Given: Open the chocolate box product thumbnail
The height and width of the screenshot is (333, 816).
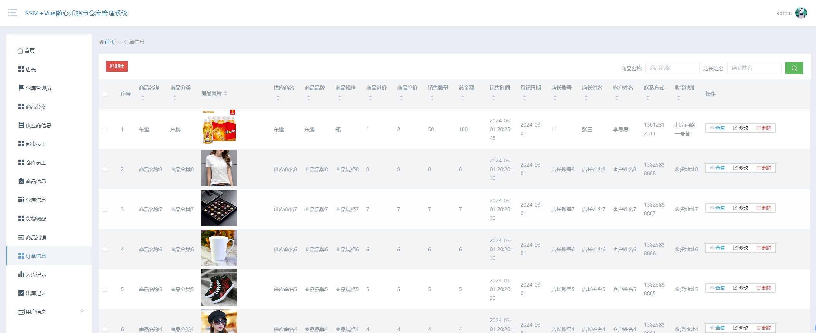Looking at the screenshot, I should pos(219,208).
